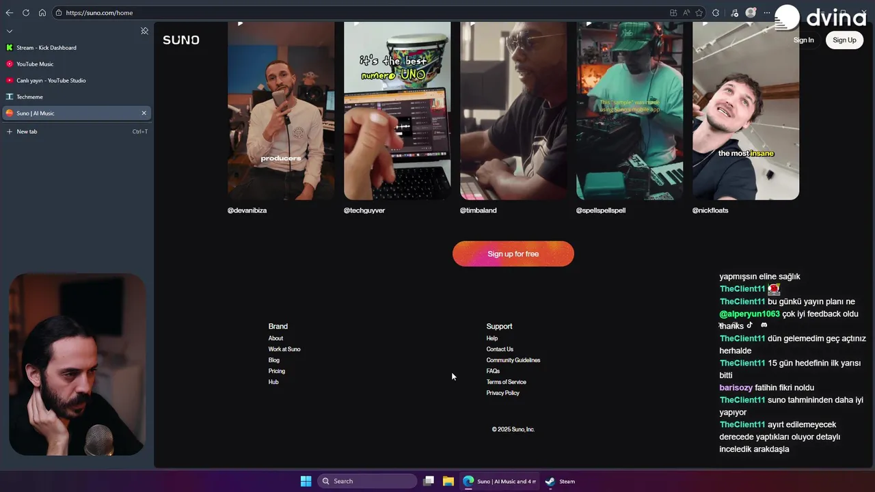Open the Blog footer link
The height and width of the screenshot is (492, 875).
click(274, 360)
